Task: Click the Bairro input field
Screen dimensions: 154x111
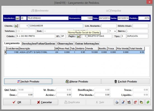Action: pos(137,31)
